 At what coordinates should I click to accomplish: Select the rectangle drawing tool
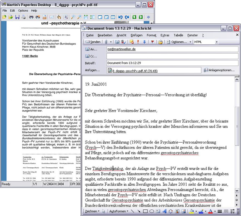(x=145, y=211)
